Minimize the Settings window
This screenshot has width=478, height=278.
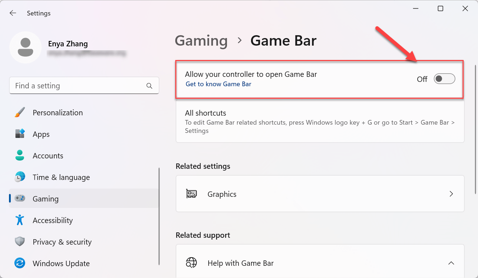click(x=416, y=9)
